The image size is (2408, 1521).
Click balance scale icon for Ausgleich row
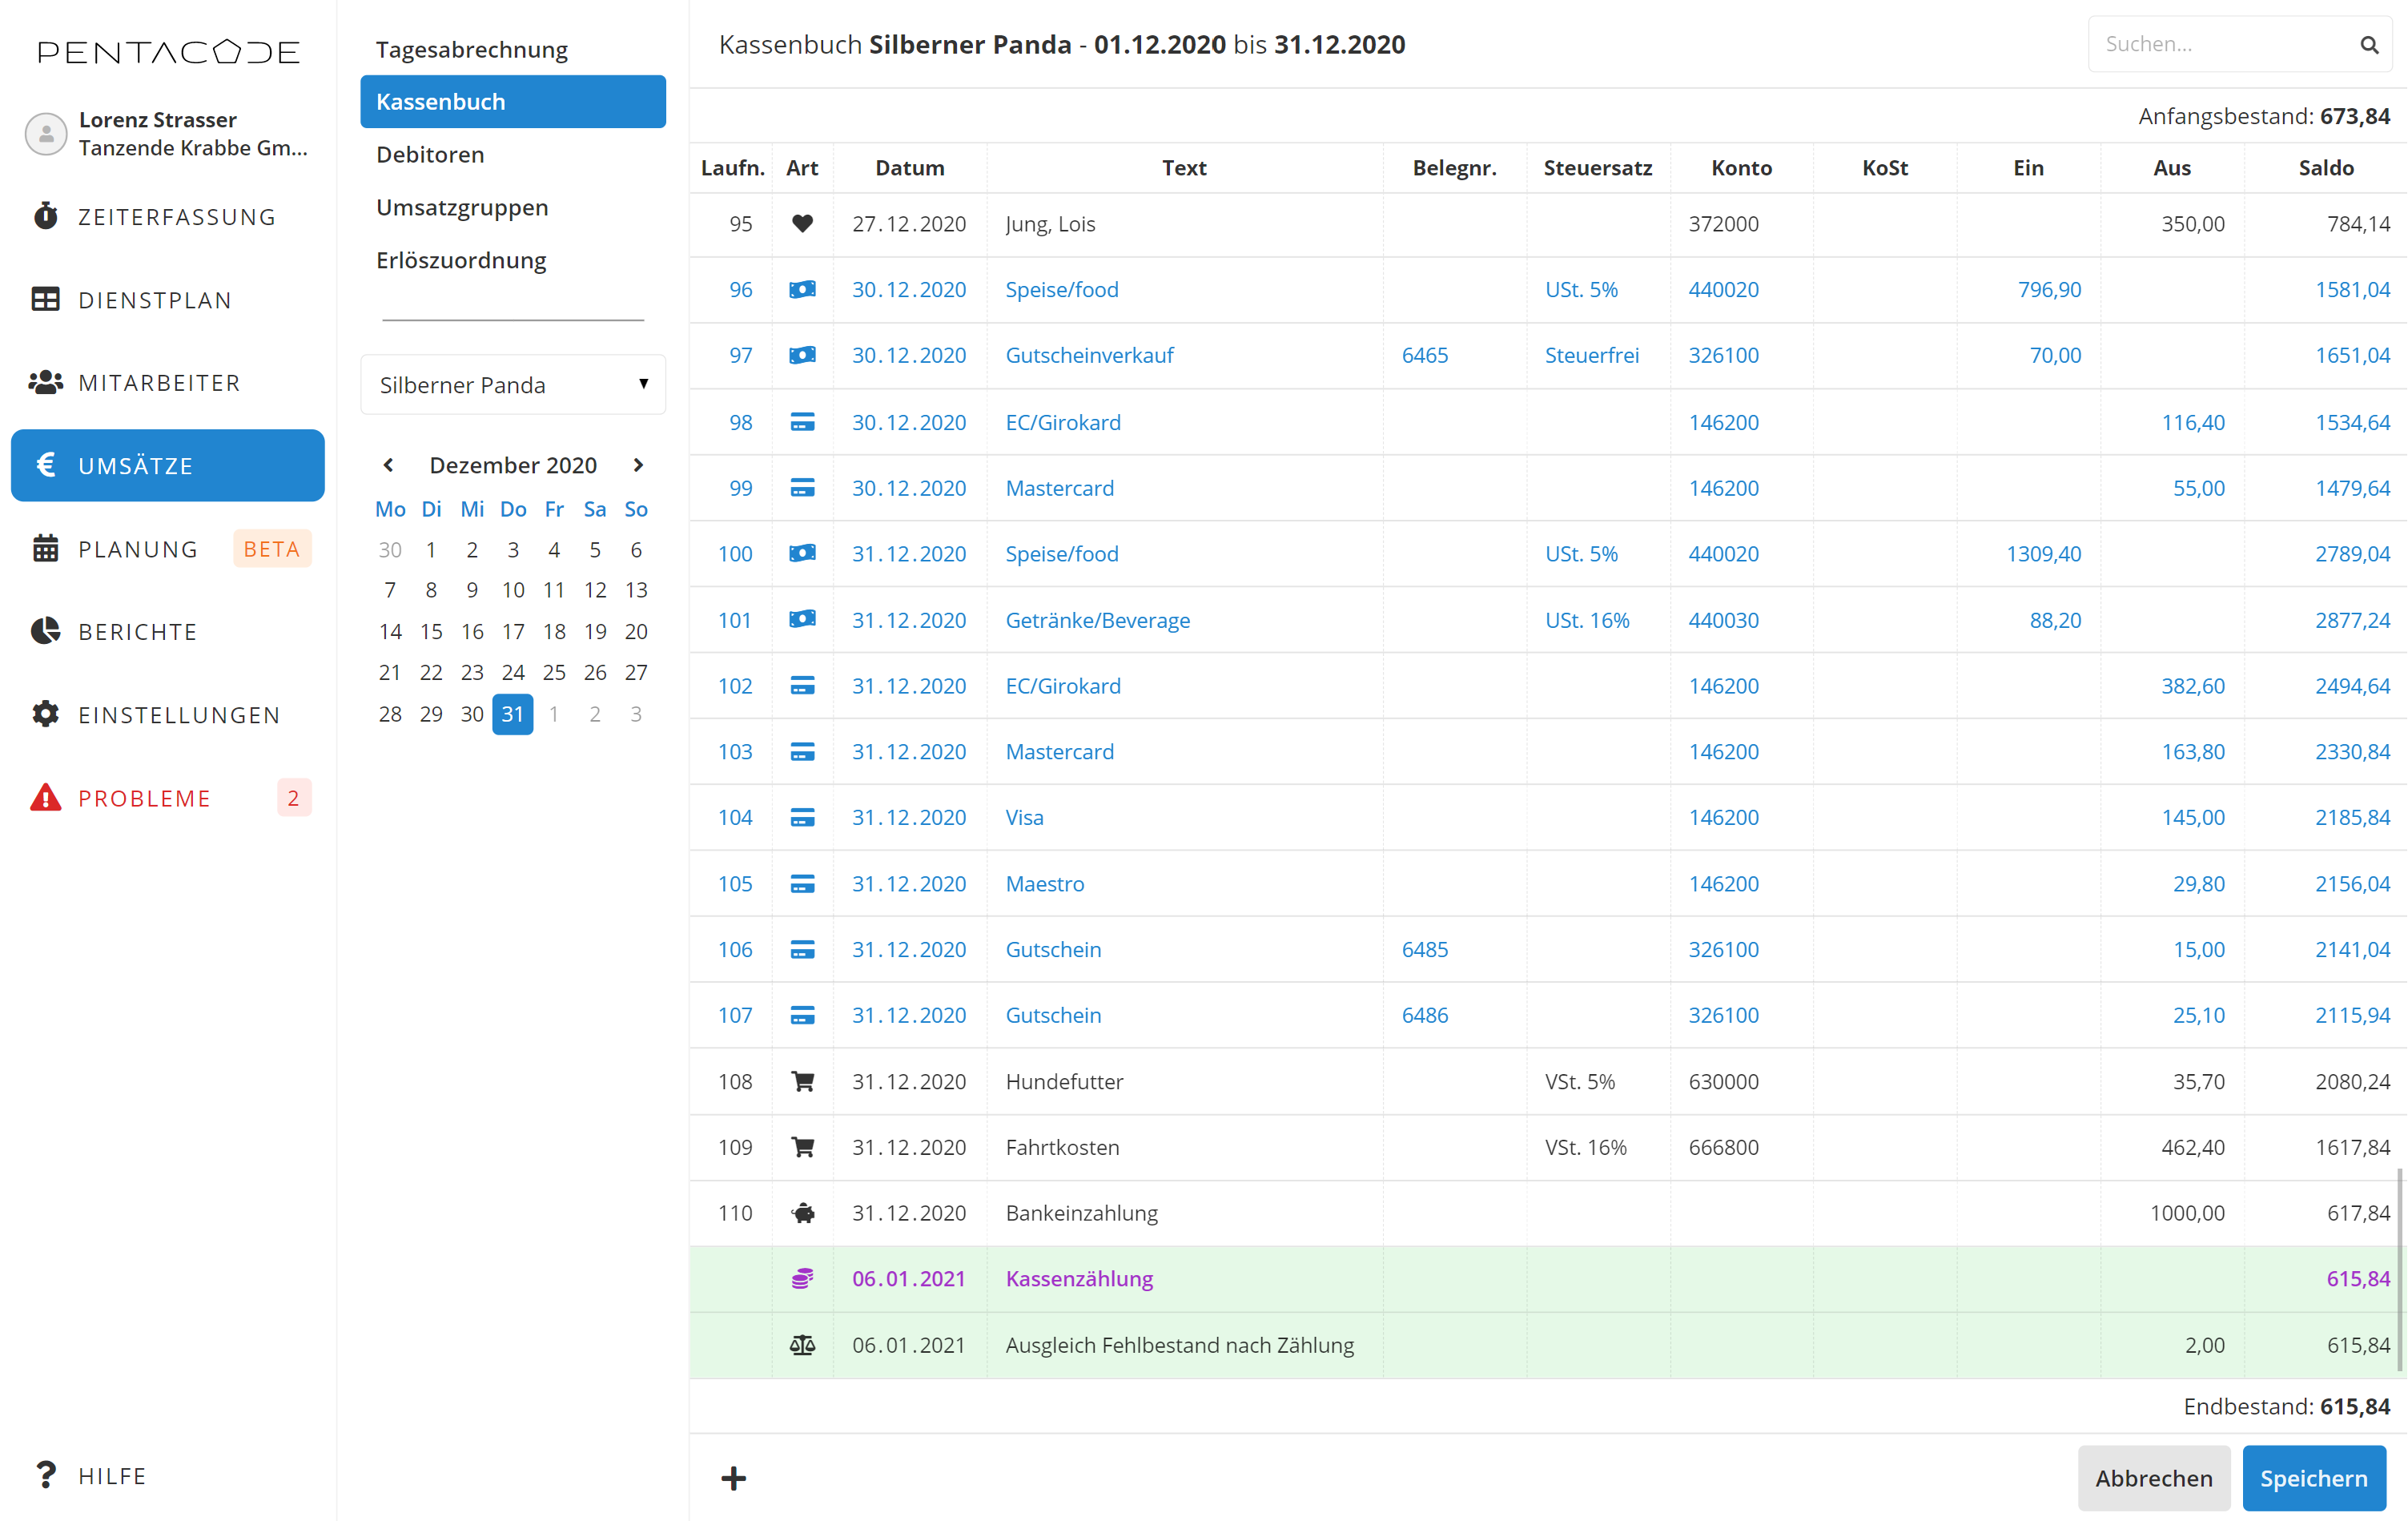click(x=802, y=1345)
